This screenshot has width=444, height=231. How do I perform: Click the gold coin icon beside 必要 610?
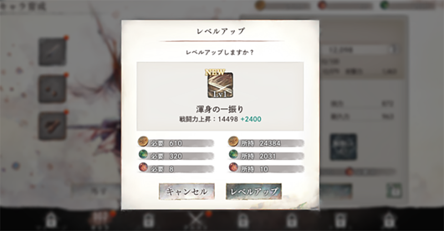click(143, 141)
